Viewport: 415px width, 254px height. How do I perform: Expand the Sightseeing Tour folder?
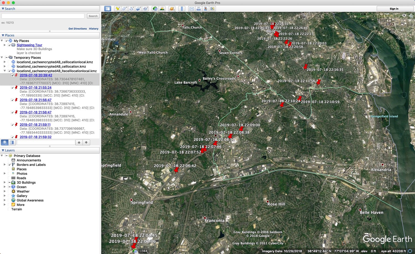tap(5, 45)
